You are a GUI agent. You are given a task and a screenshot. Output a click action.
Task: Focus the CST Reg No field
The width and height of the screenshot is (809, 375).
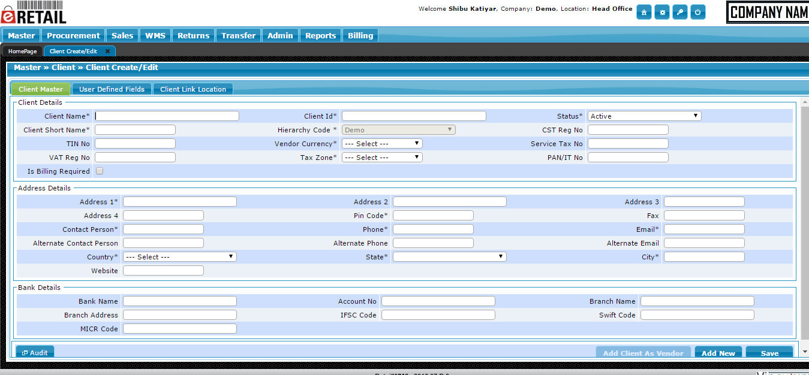click(x=628, y=130)
